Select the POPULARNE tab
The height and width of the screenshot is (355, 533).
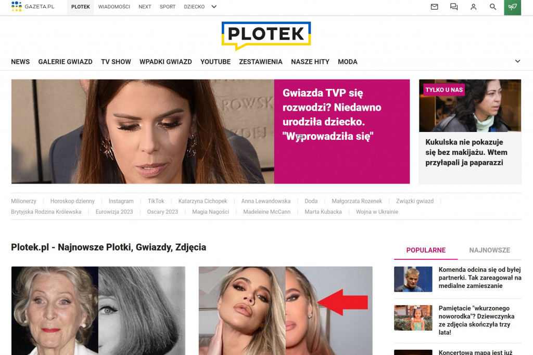pos(426,250)
